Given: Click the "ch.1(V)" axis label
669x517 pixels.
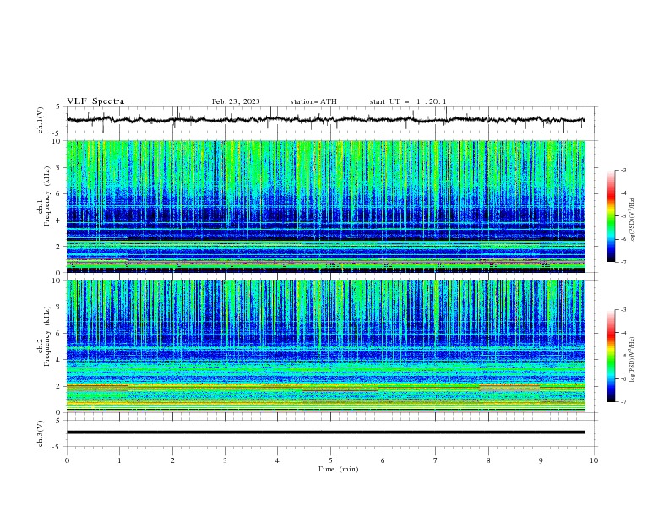Looking at the screenshot, I should tap(41, 120).
